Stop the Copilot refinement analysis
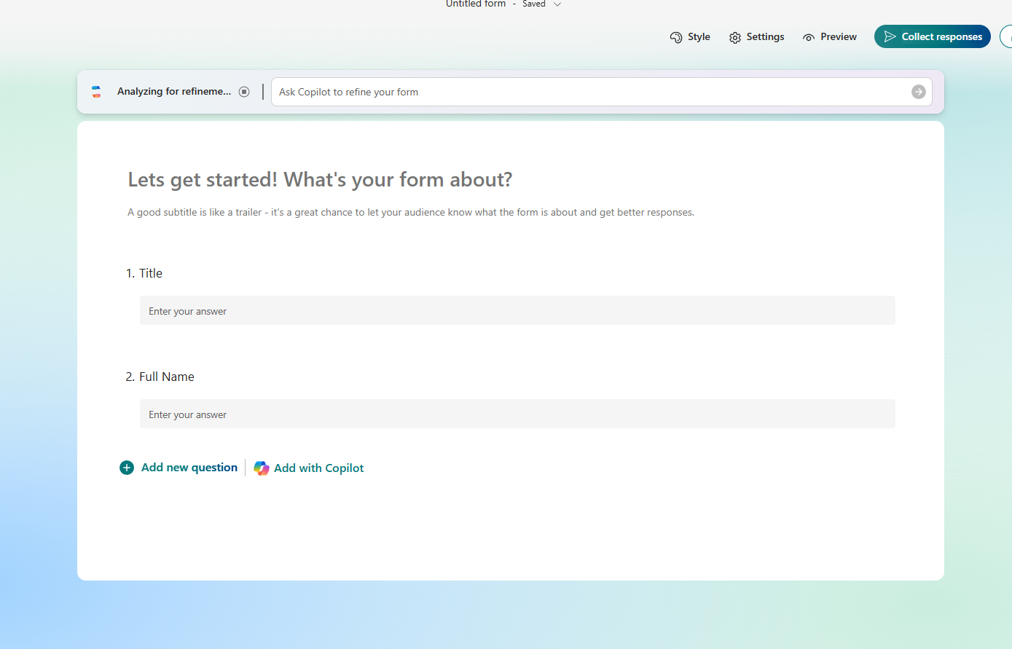 [244, 92]
